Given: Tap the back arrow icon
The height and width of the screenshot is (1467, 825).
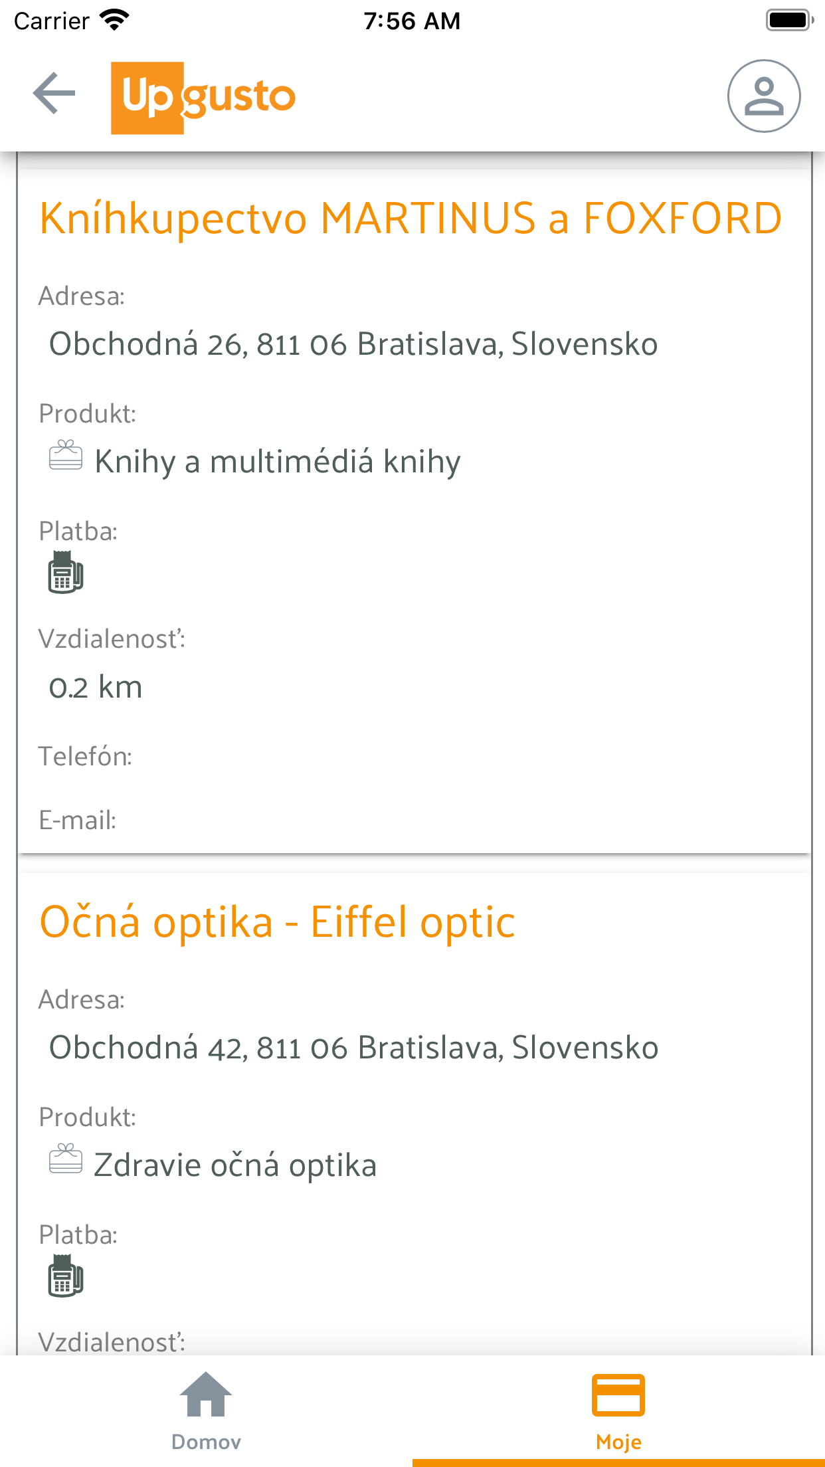Looking at the screenshot, I should tap(54, 94).
